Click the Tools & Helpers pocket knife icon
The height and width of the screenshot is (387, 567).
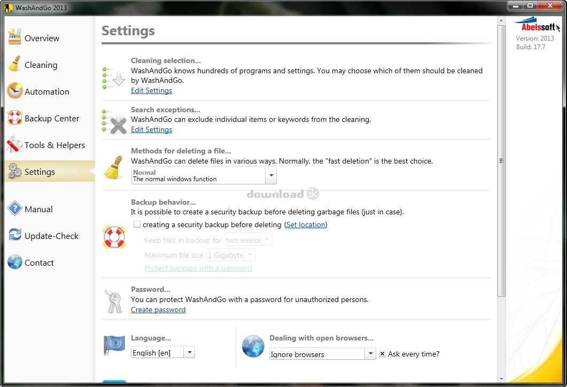tap(15, 144)
